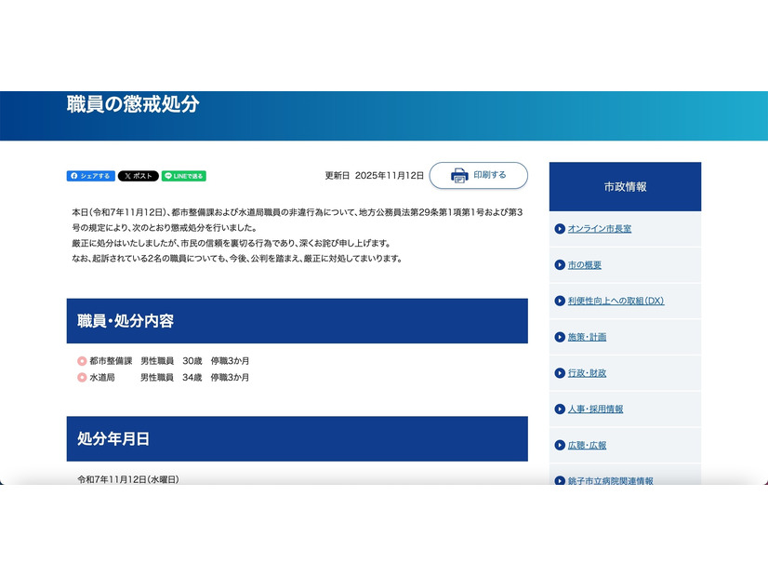Click the Facebook シェアする share button
Screen dimensions: 768x577
(x=90, y=176)
